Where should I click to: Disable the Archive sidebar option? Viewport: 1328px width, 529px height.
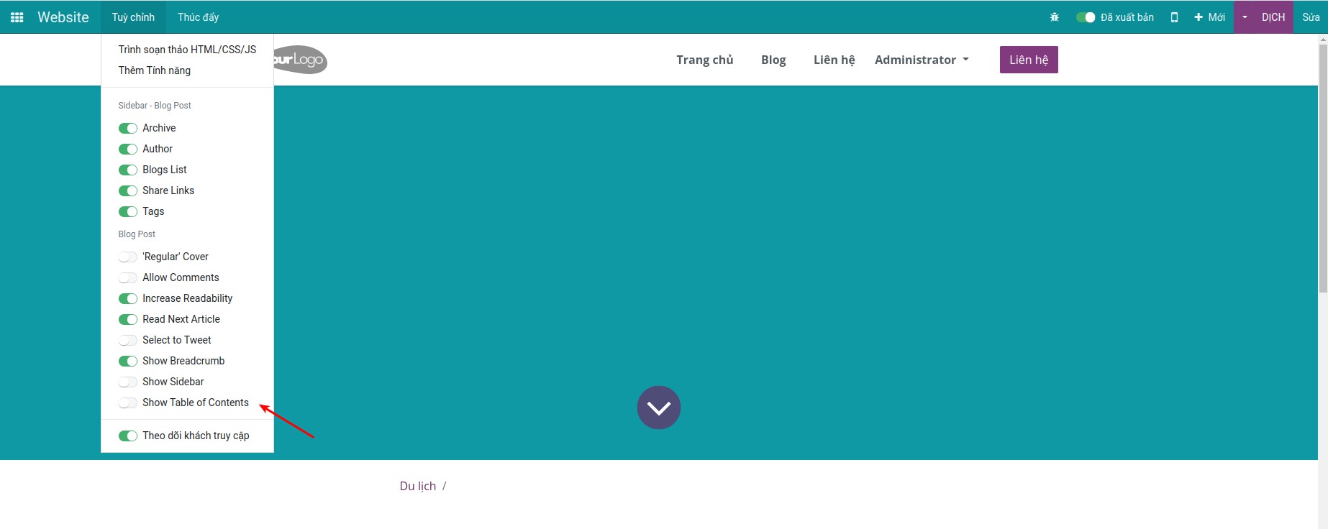click(128, 128)
